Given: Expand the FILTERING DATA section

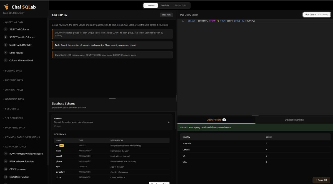Looking at the screenshot, I should pos(14,80).
